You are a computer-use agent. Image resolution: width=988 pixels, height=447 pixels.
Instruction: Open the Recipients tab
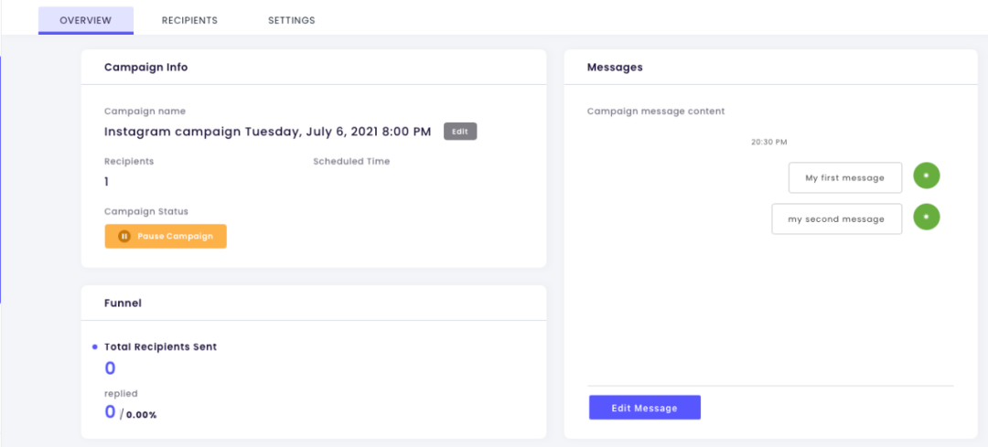click(189, 20)
